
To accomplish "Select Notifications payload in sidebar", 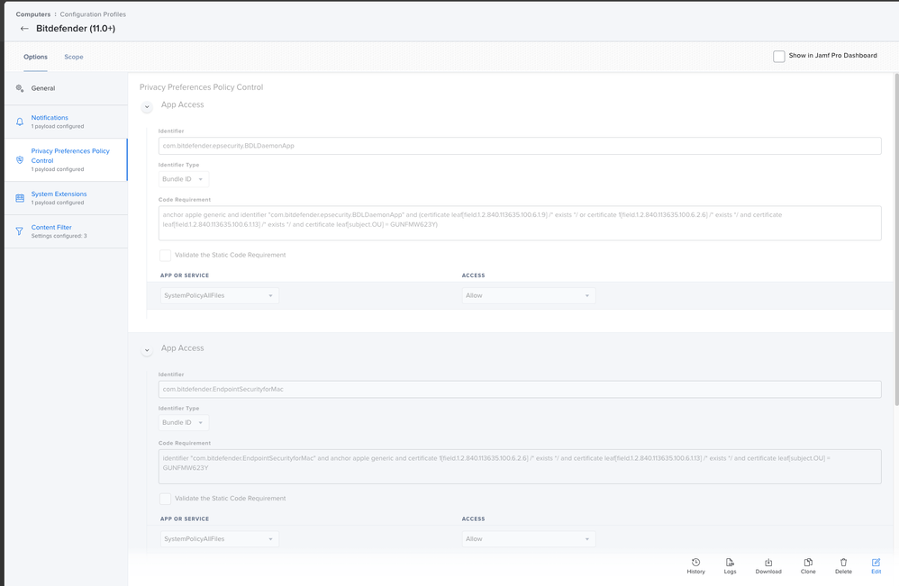I will 66,122.
